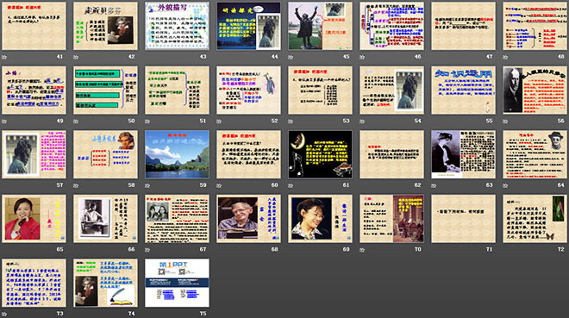569x318 pixels.
Task: Select slide 65 with woman in red
Action: click(x=34, y=219)
